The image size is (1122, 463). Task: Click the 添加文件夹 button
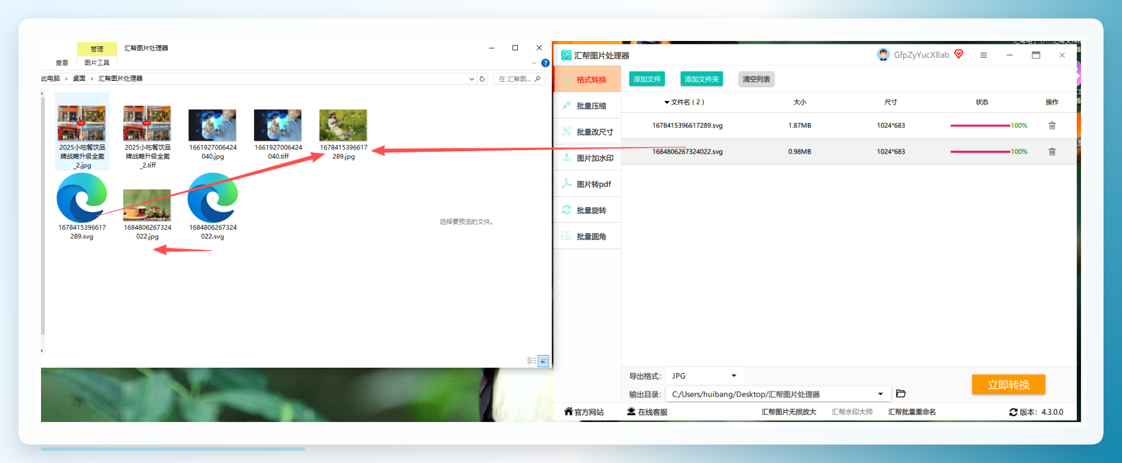[x=701, y=79]
